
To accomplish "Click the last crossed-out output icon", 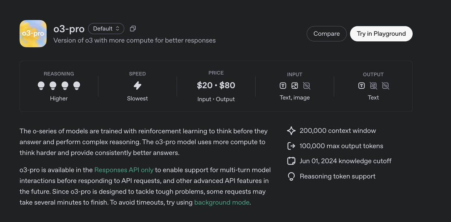I will (385, 86).
